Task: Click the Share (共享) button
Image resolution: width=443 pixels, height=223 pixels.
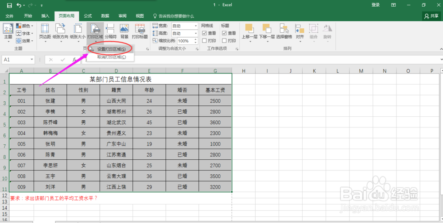Action: coord(431,16)
